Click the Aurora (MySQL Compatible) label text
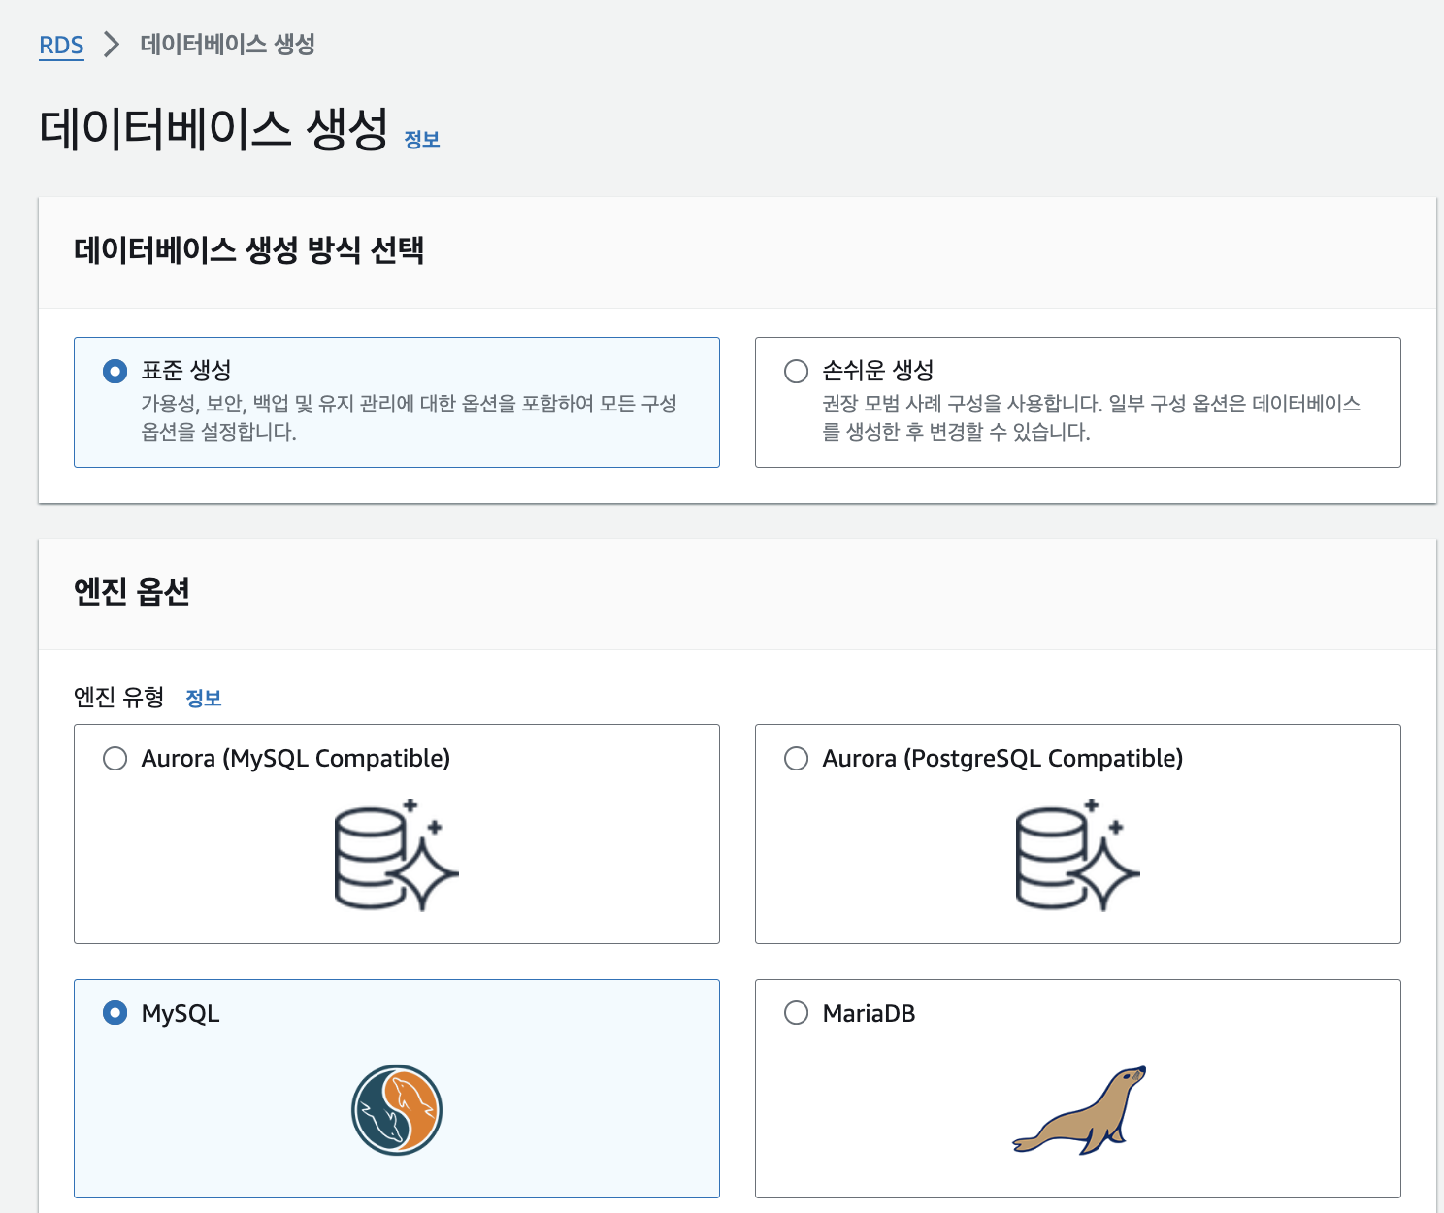The image size is (1444, 1213). tap(296, 758)
